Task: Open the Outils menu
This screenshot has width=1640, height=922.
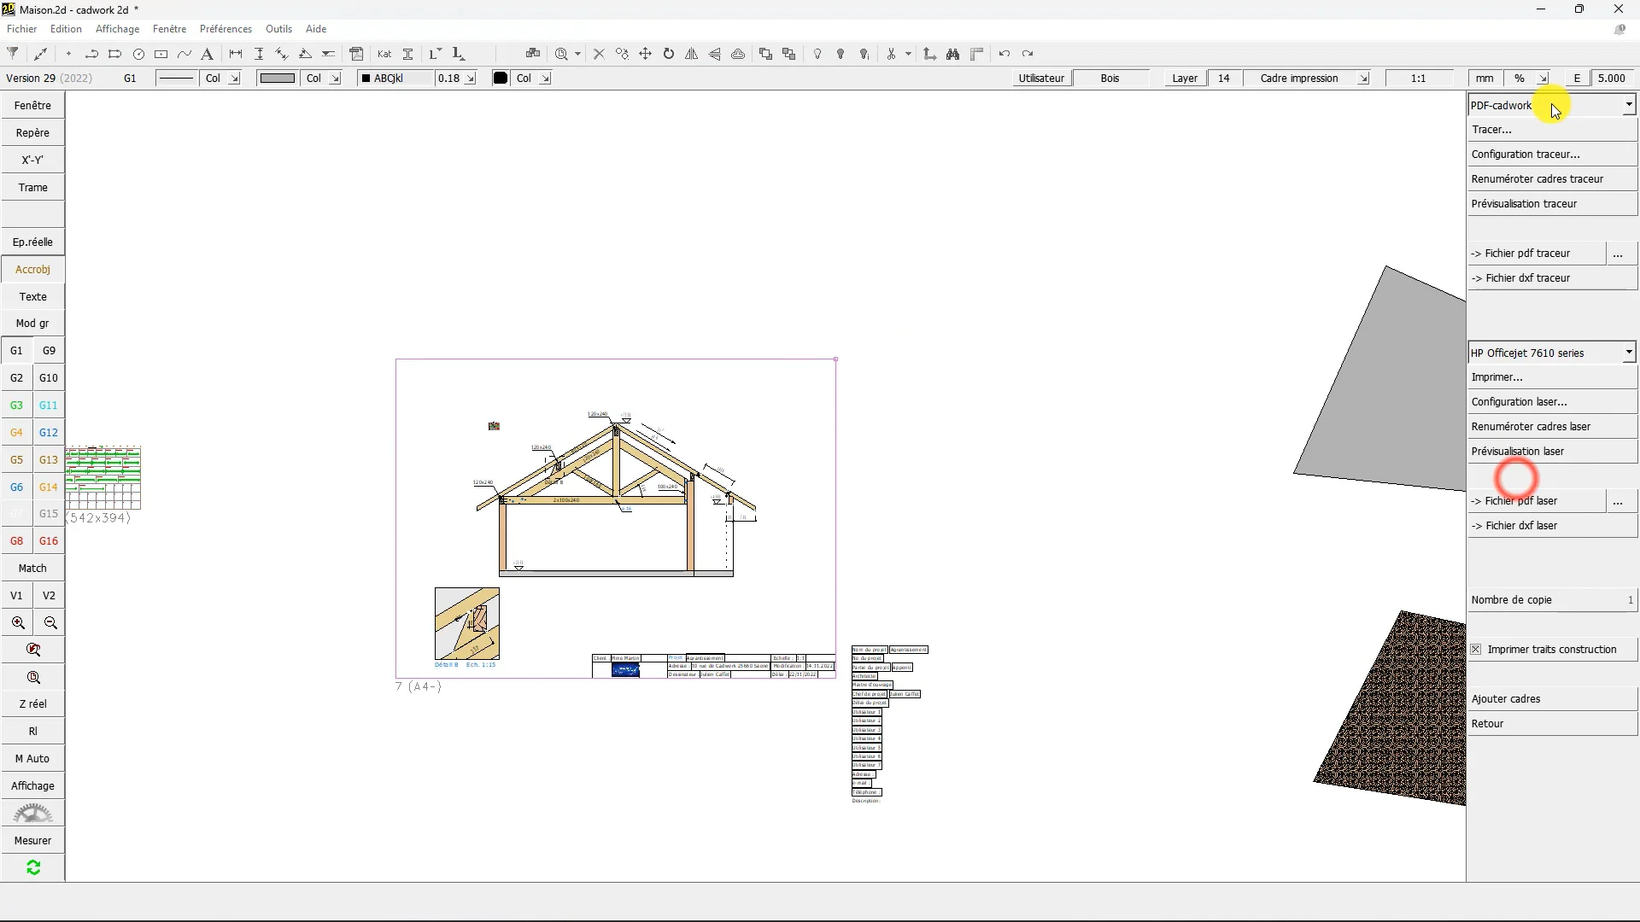Action: tap(278, 28)
